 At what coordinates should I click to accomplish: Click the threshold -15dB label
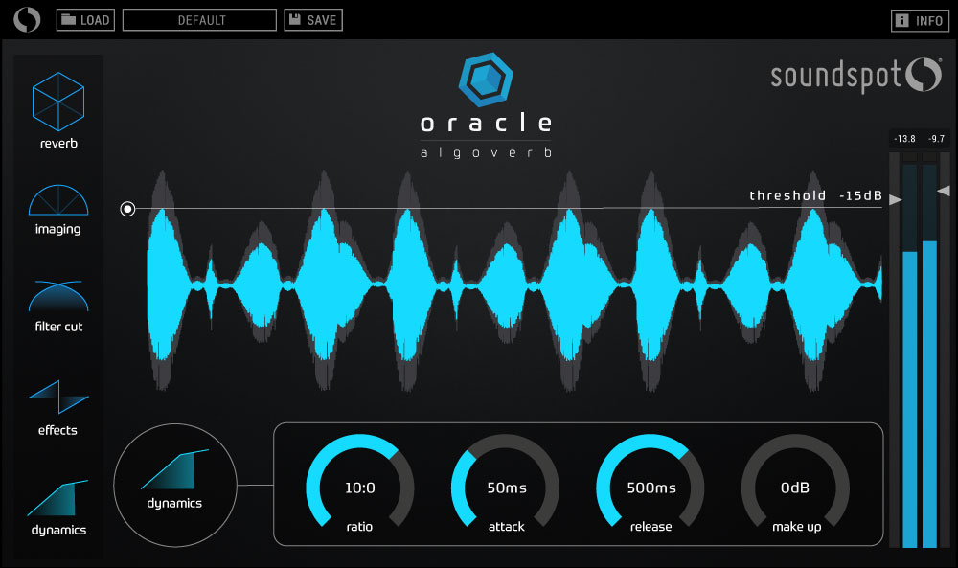point(815,195)
